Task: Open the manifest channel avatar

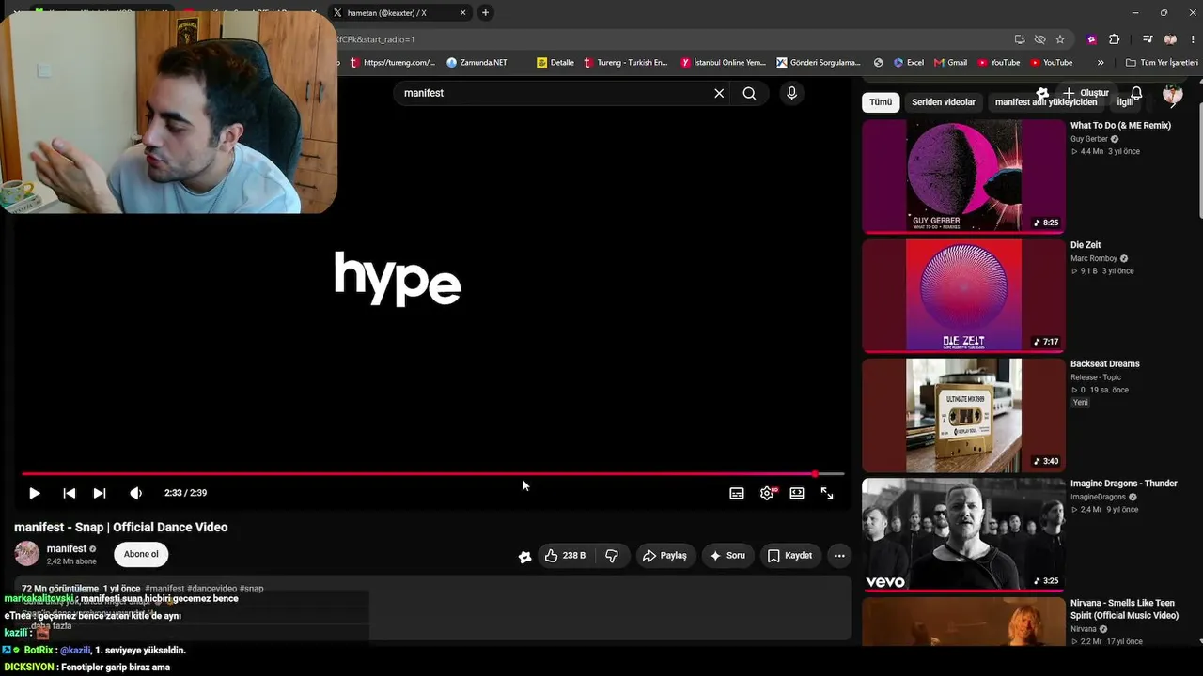Action: pos(27,554)
